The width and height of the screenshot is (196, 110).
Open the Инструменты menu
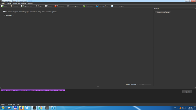[x=22, y=3]
